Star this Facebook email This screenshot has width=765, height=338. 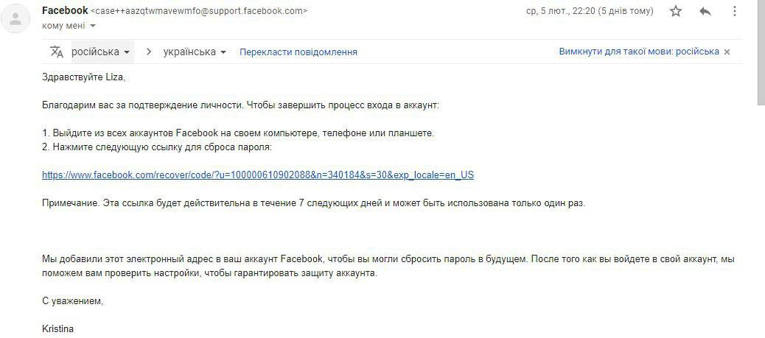tap(676, 11)
